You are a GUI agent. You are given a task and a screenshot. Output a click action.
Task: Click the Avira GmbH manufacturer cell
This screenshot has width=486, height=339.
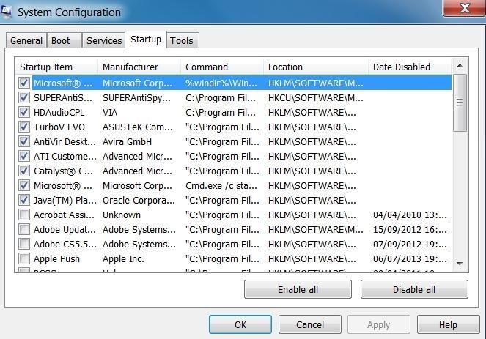coord(127,141)
